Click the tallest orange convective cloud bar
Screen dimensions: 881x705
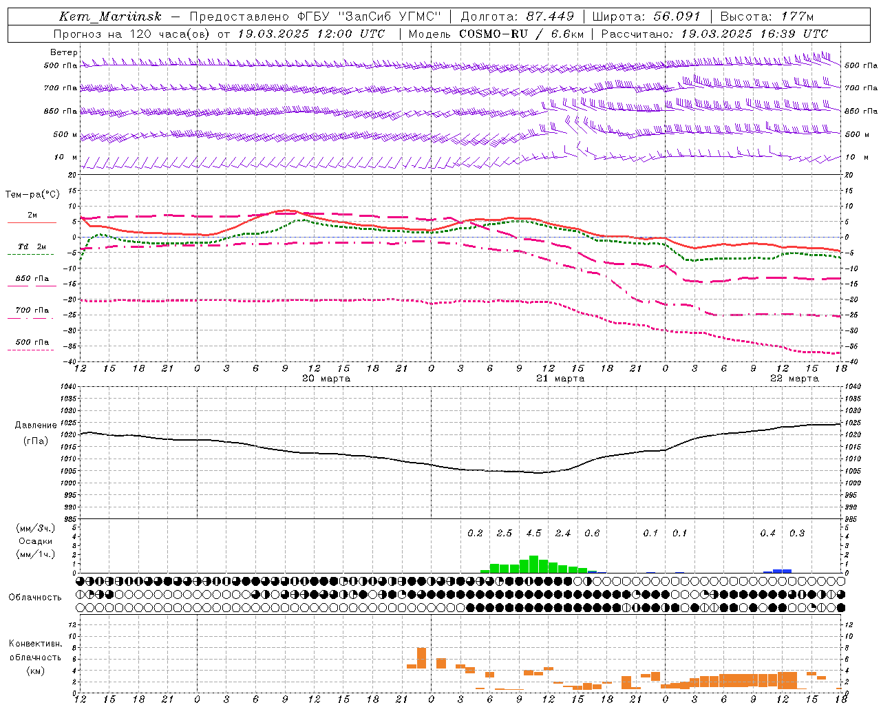421,658
